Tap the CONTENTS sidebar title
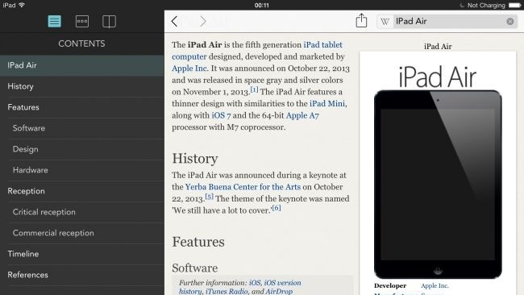Screen dimensions: 524x295 [81, 44]
